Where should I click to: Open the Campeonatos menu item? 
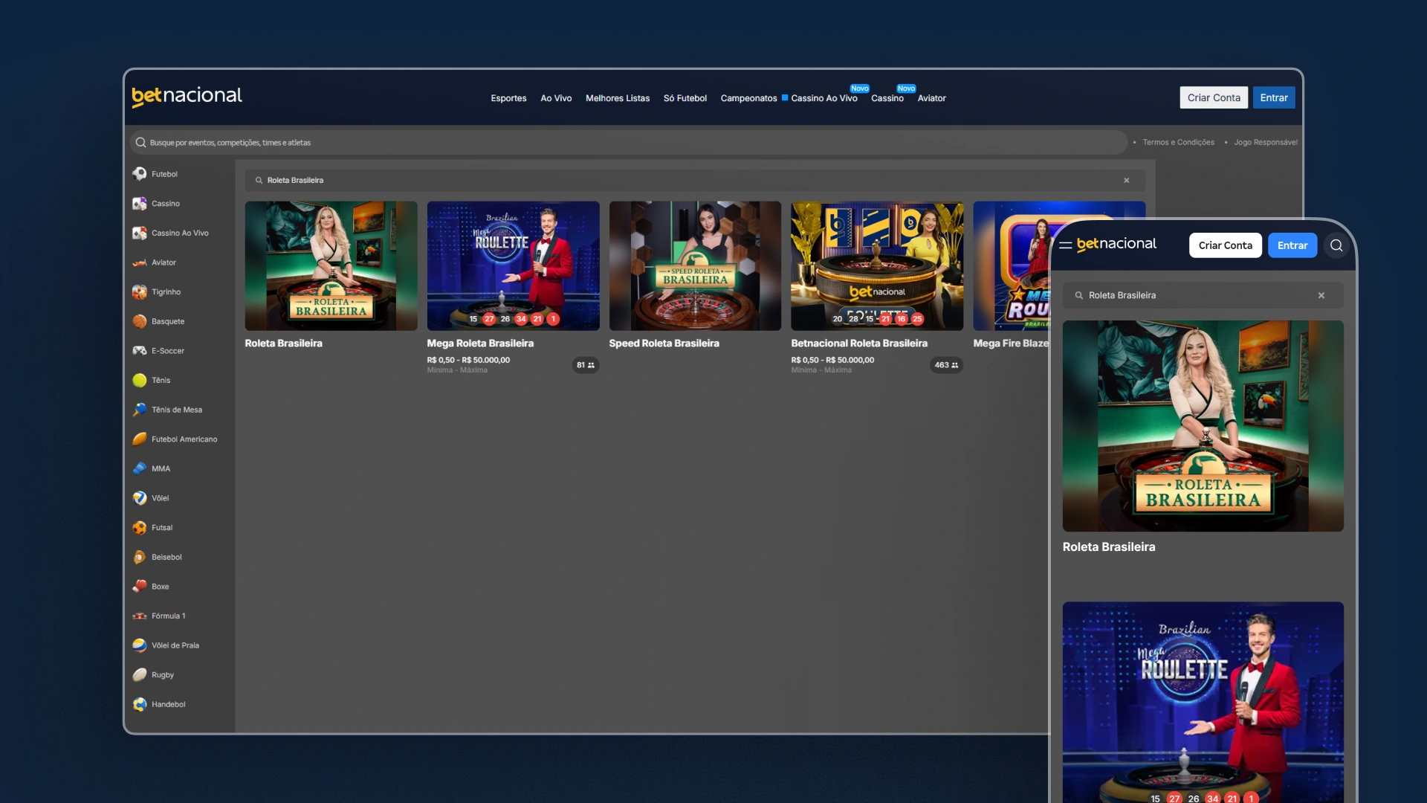pos(748,98)
